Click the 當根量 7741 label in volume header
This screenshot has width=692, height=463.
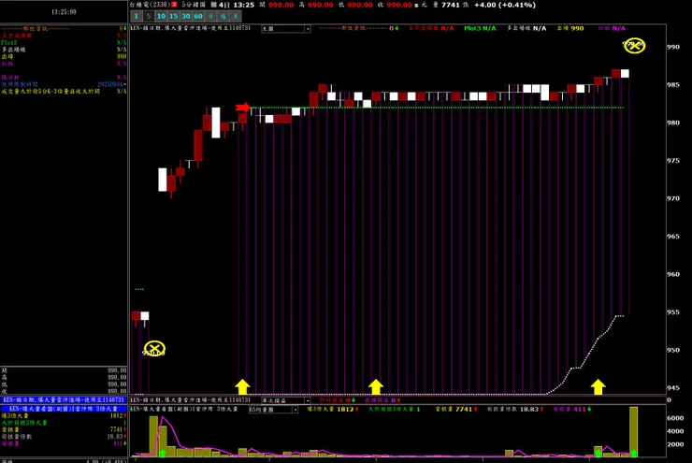(x=456, y=409)
